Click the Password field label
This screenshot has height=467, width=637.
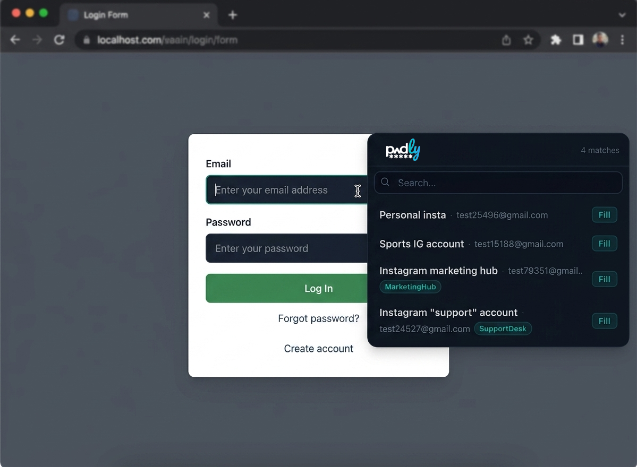228,222
